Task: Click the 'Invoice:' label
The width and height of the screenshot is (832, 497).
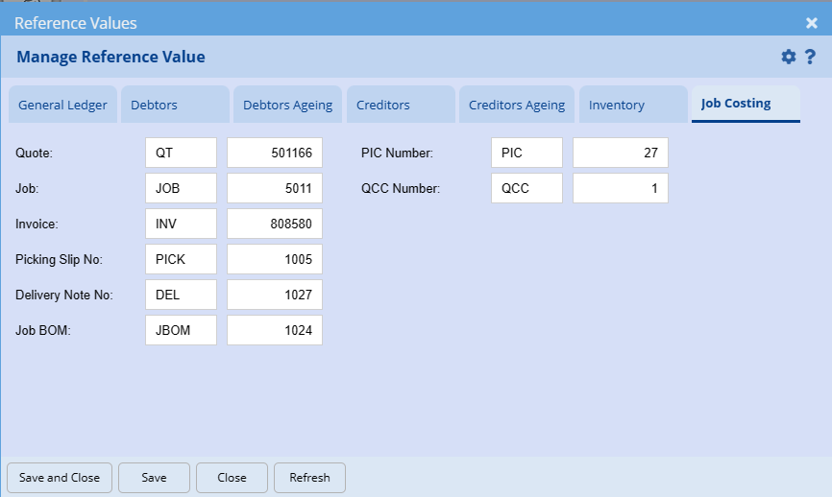Action: [37, 225]
